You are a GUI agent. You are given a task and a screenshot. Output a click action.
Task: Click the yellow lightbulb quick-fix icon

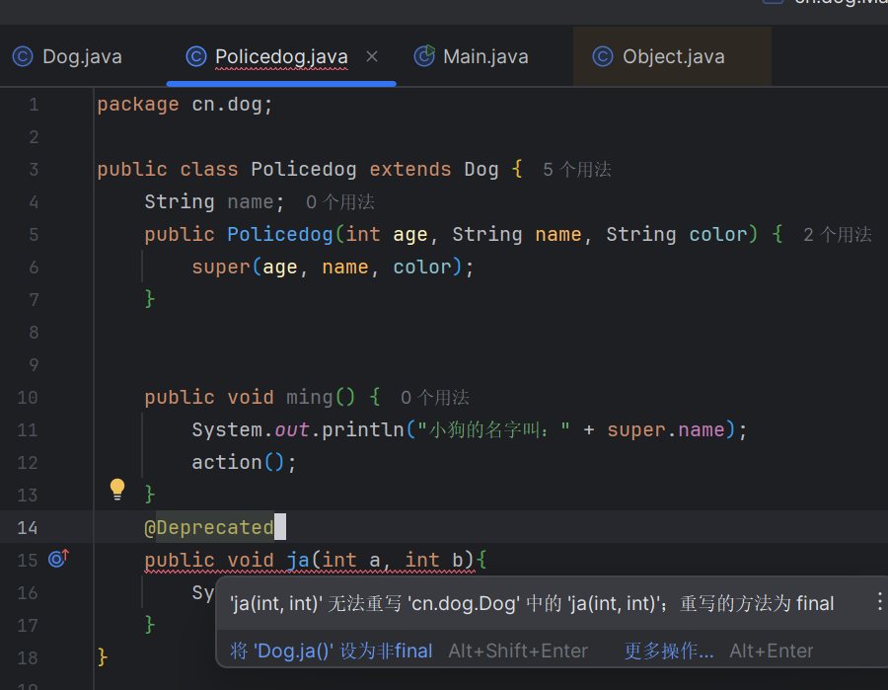point(117,489)
